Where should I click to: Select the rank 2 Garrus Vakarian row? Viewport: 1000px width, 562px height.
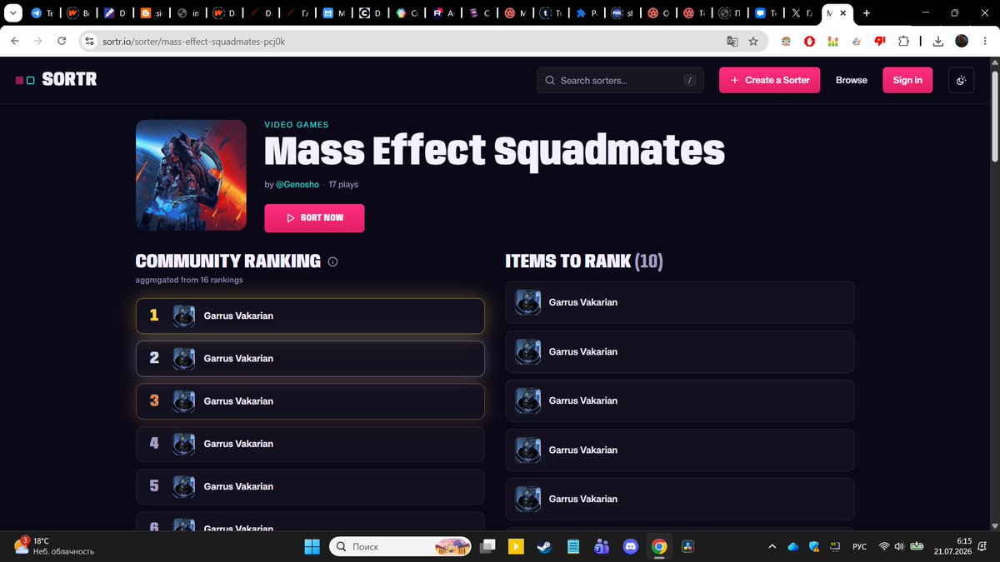pos(310,358)
